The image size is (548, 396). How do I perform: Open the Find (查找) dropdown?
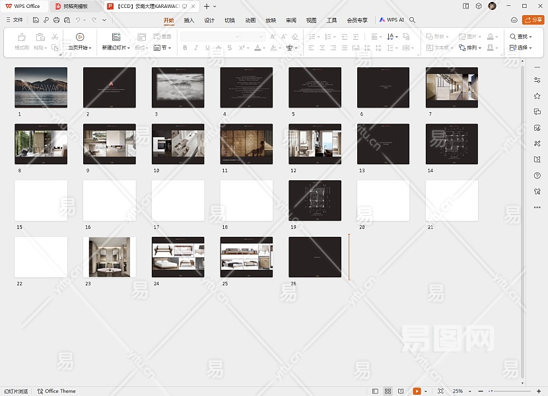pos(521,37)
